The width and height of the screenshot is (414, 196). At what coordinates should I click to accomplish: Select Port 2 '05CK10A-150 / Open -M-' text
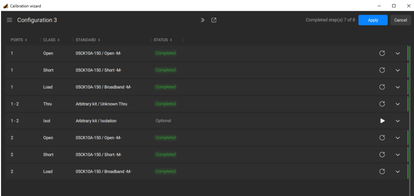click(98, 138)
